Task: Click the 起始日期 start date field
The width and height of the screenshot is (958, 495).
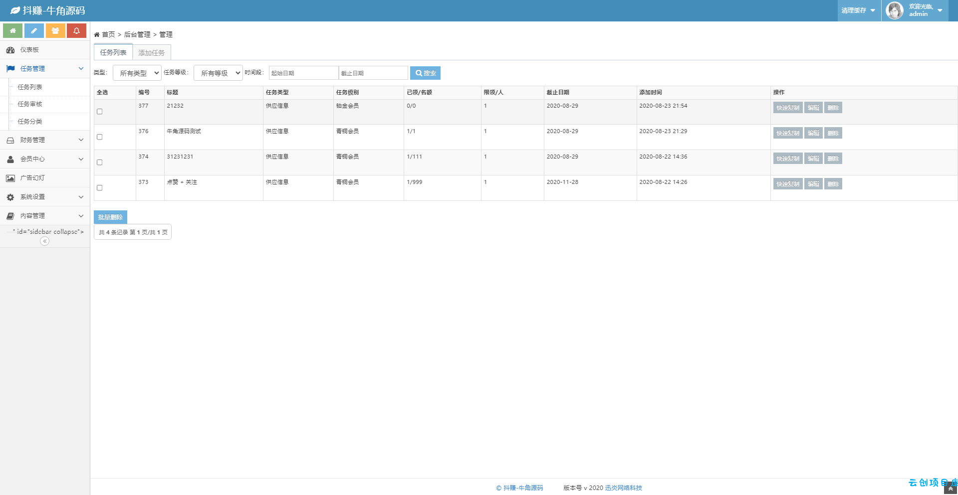Action: coord(304,73)
